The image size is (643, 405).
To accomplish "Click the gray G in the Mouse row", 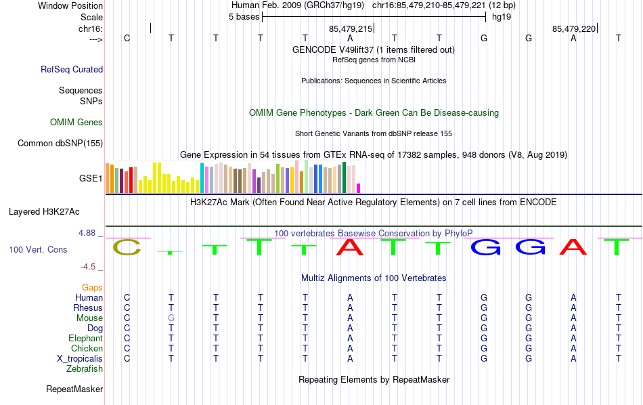I will coord(171,318).
